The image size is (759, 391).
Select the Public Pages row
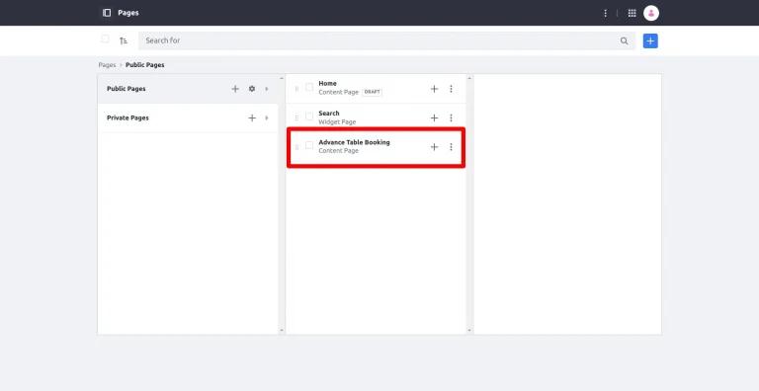[x=188, y=89]
